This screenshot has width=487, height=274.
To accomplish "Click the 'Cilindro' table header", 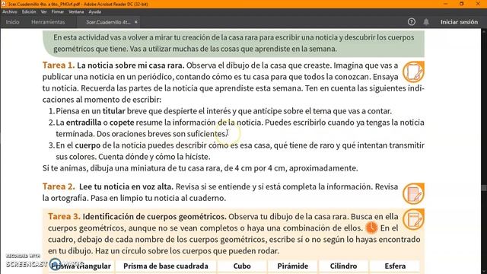I will pos(343,266).
